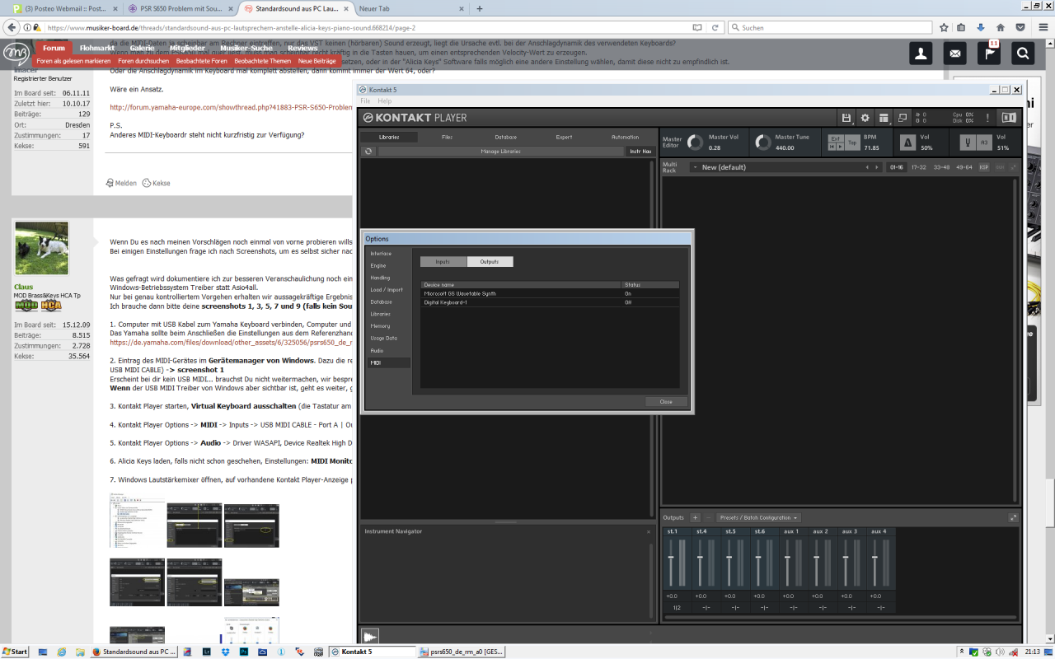Add an output channel with plus button
Viewport: 1055px width, 659px height.
point(695,518)
